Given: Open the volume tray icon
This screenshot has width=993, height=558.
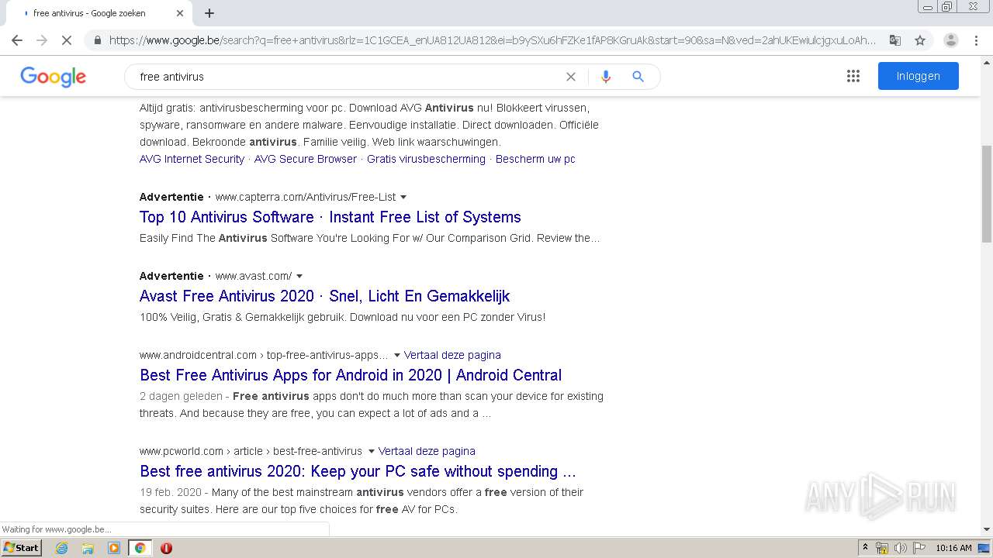Looking at the screenshot, I should tap(901, 548).
